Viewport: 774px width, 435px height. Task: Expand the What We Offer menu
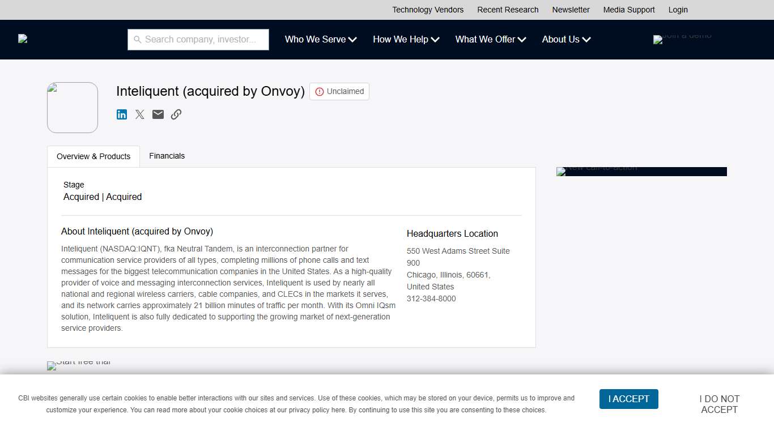pyautogui.click(x=490, y=40)
